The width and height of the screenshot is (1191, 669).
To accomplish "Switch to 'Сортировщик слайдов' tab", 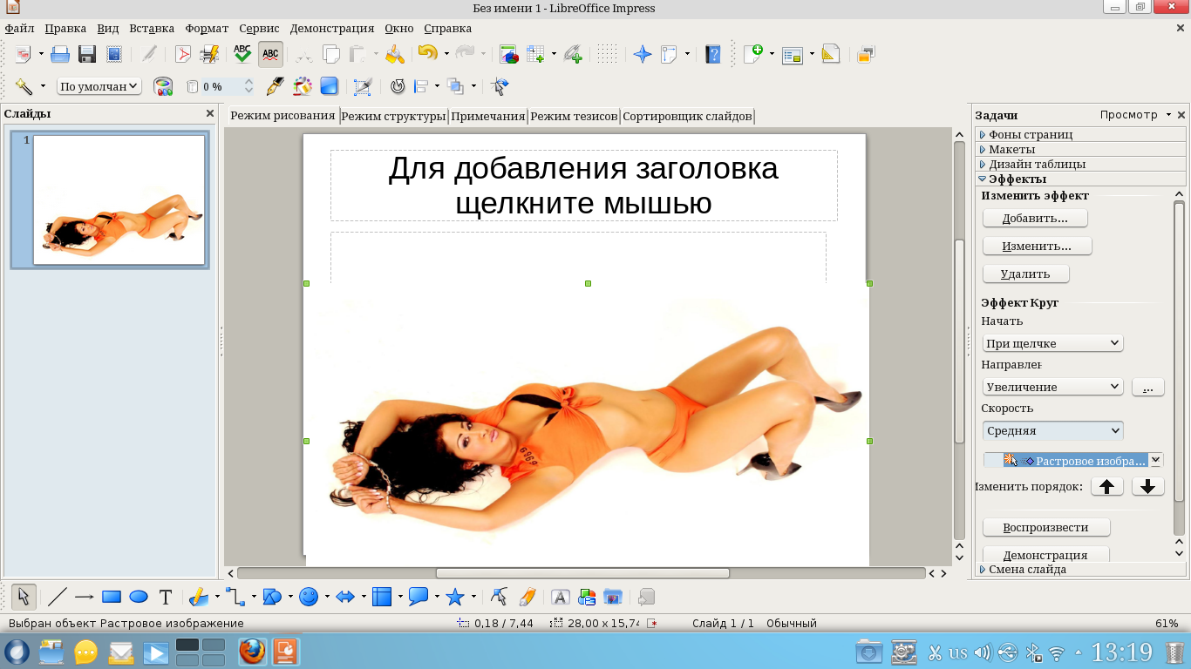I will (687, 116).
